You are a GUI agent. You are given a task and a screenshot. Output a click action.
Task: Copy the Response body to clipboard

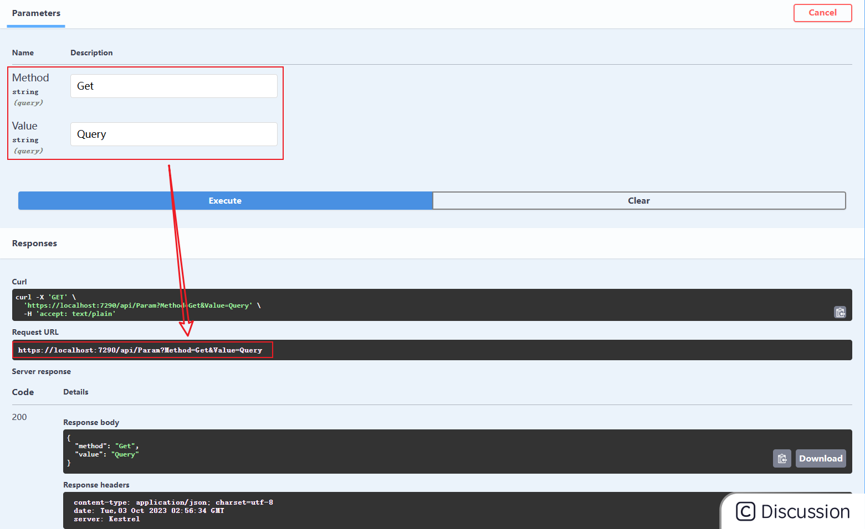(782, 458)
